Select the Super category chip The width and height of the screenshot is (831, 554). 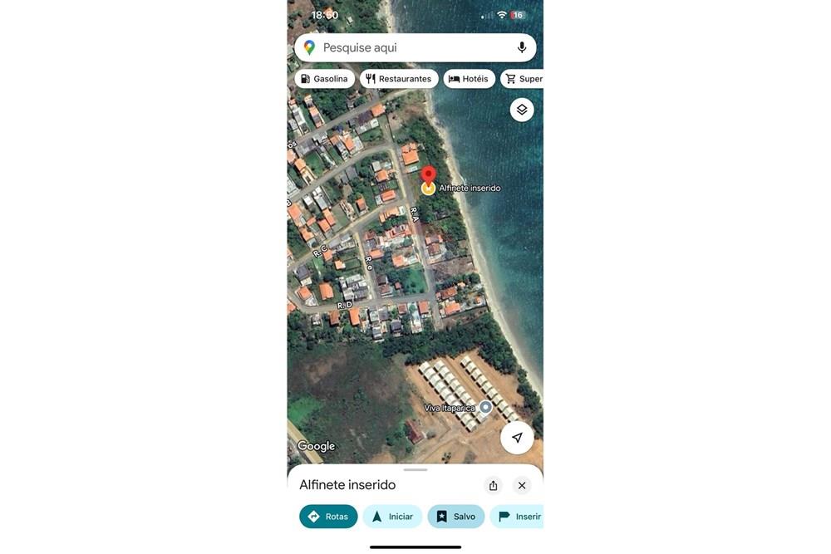(524, 79)
